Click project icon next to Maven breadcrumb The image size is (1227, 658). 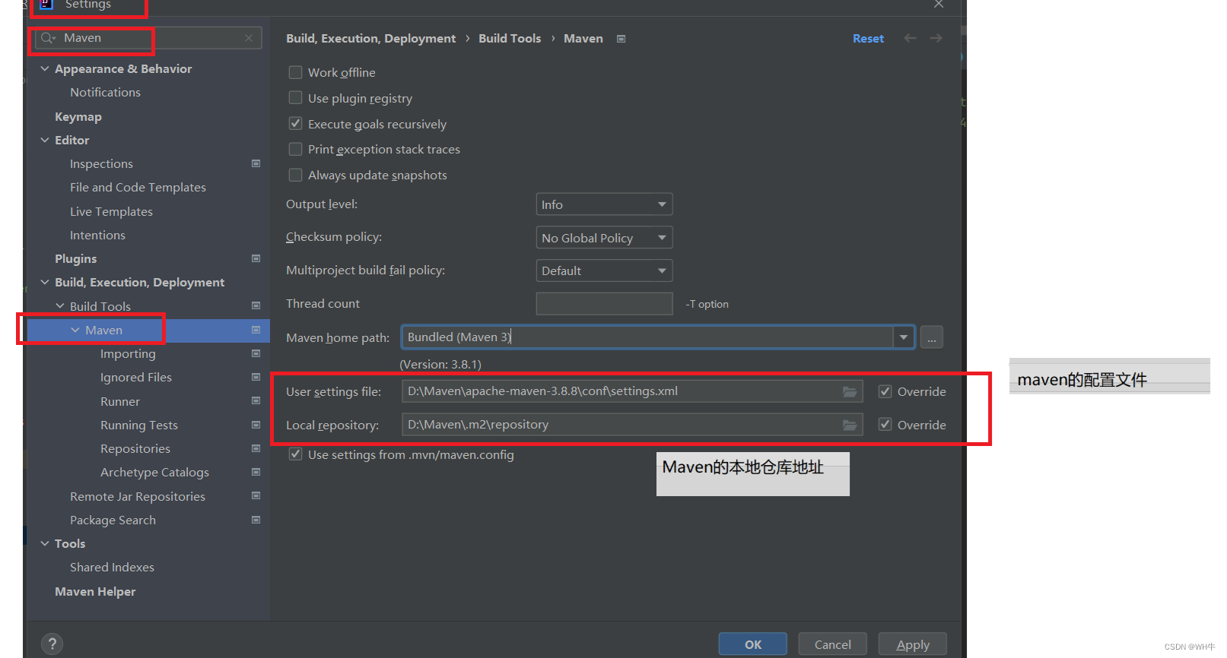pyautogui.click(x=621, y=39)
